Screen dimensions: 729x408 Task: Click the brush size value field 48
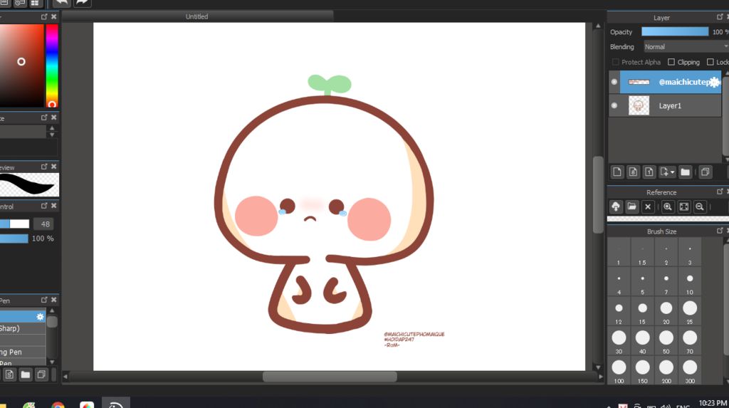[x=45, y=224]
